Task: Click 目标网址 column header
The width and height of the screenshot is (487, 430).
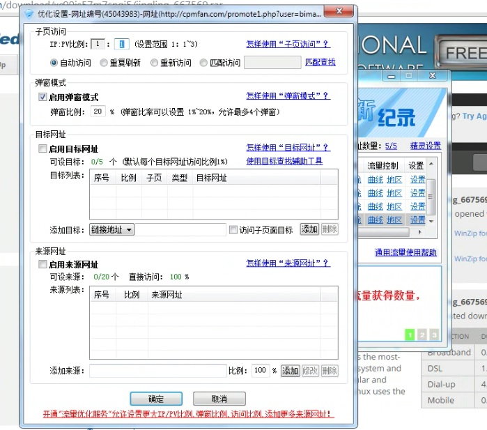Action: click(256, 178)
